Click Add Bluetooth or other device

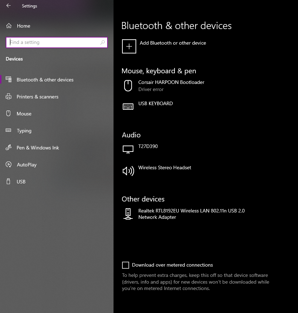[x=173, y=43]
